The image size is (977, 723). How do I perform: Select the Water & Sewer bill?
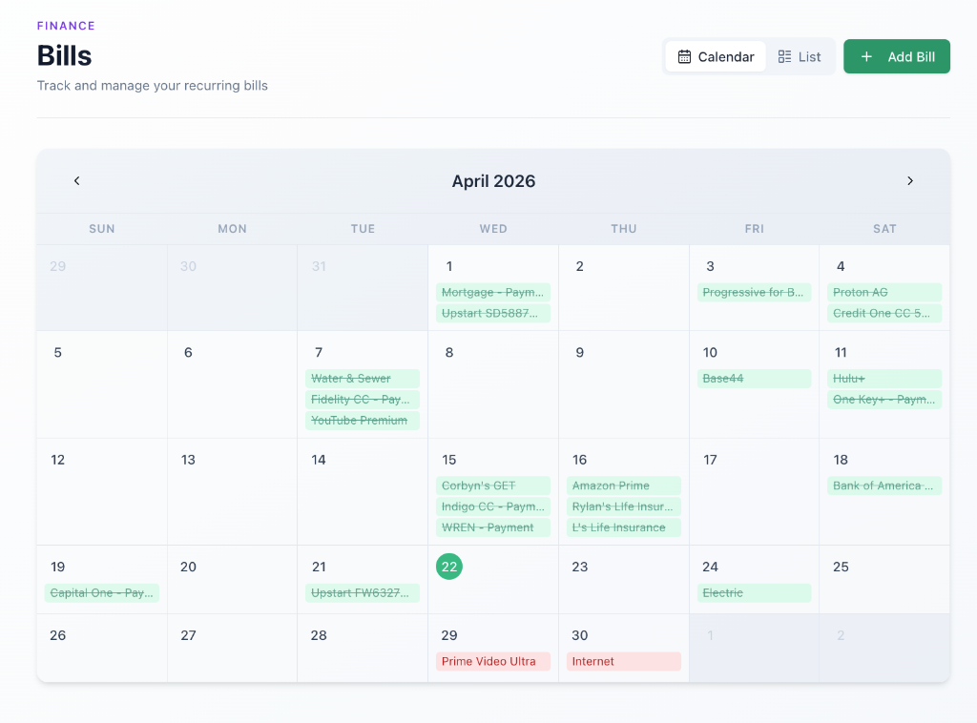tap(363, 378)
